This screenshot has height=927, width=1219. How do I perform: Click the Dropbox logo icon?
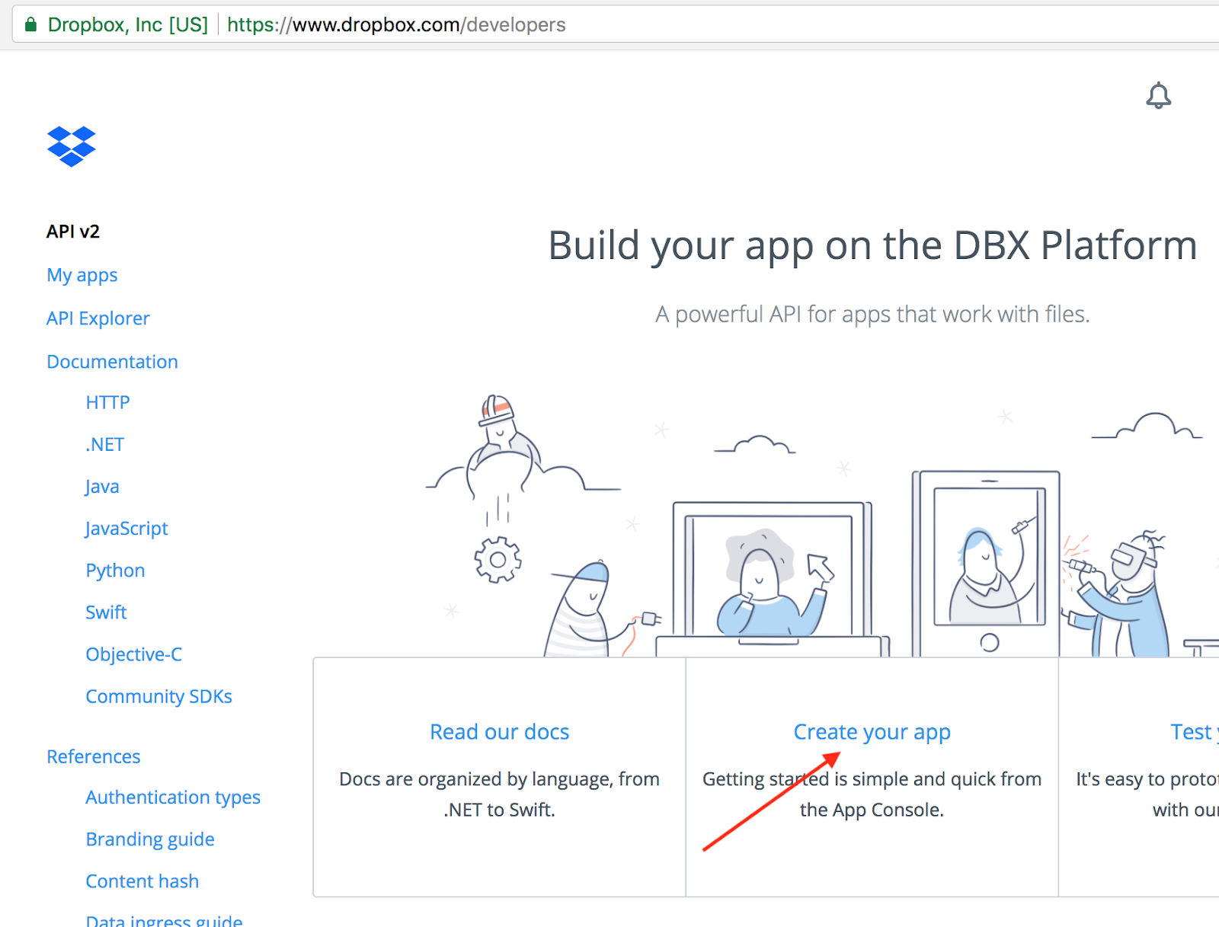click(71, 146)
